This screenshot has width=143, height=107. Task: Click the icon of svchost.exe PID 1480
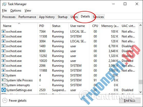4,46
